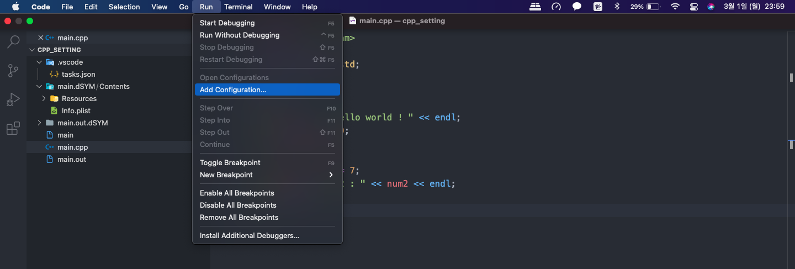Image resolution: width=795 pixels, height=269 pixels.
Task: Collapse the main.dSYM/Contents folder
Action: (x=39, y=87)
